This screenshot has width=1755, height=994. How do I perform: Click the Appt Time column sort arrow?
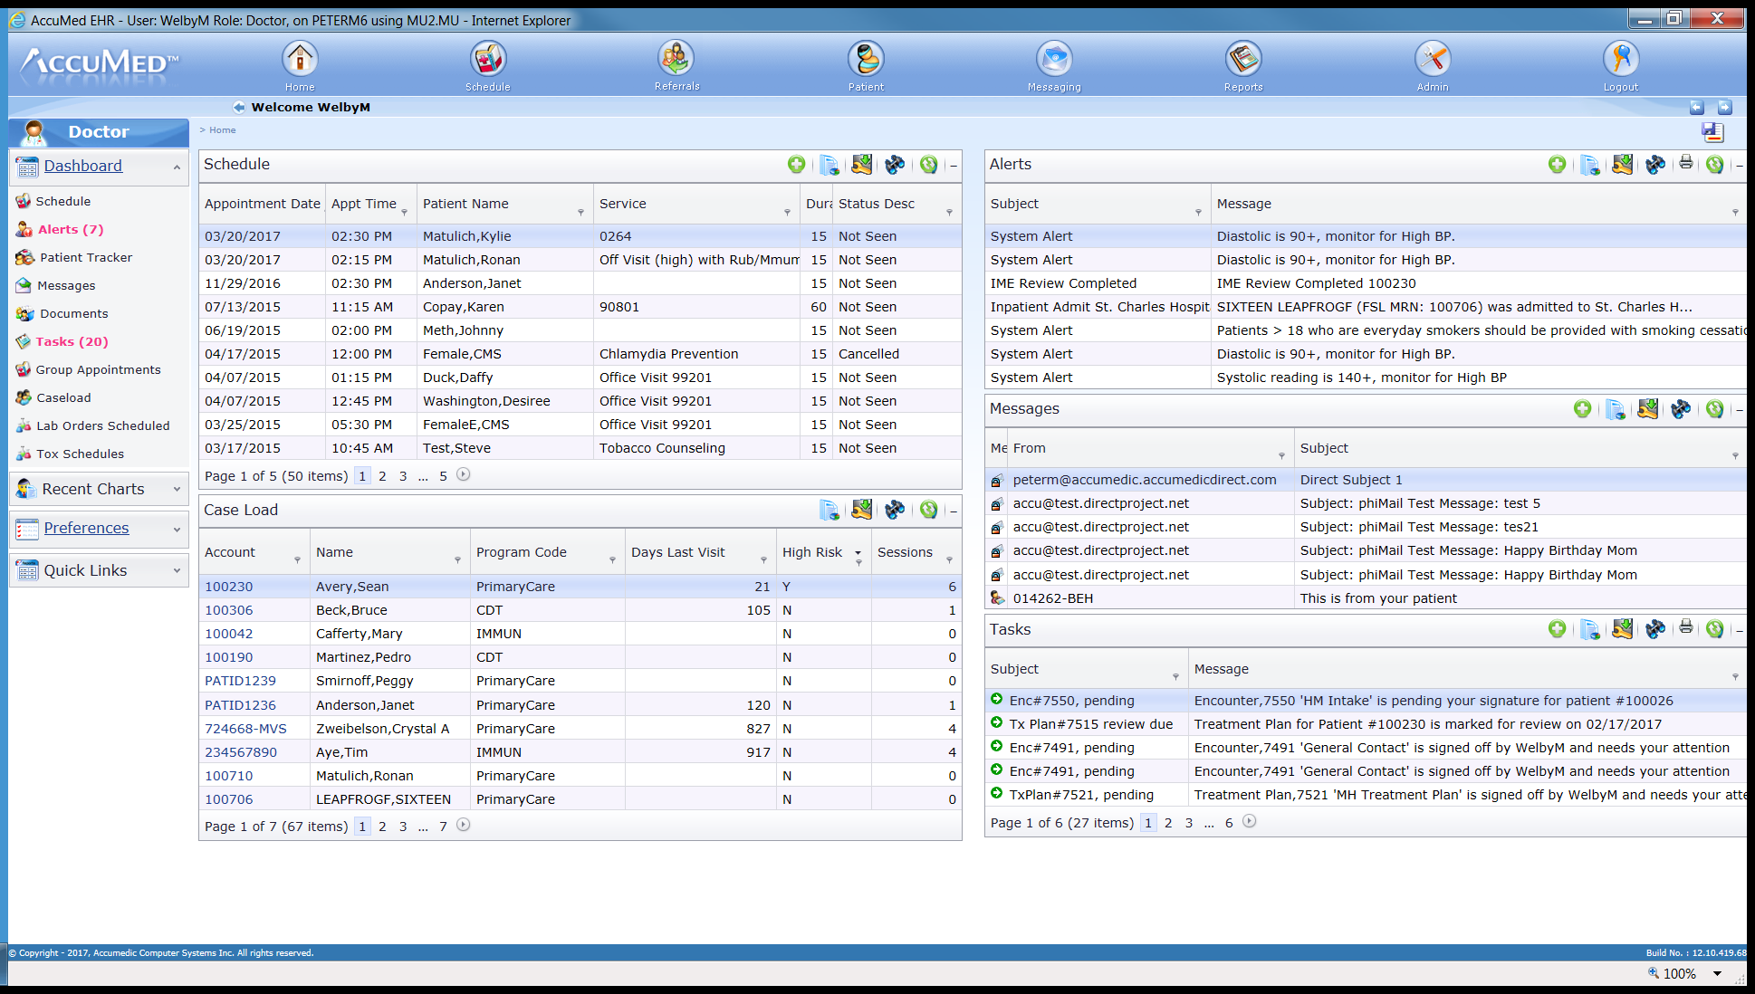(x=408, y=212)
